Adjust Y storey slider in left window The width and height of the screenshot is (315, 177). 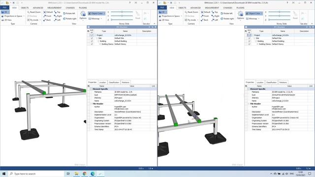click(122, 16)
